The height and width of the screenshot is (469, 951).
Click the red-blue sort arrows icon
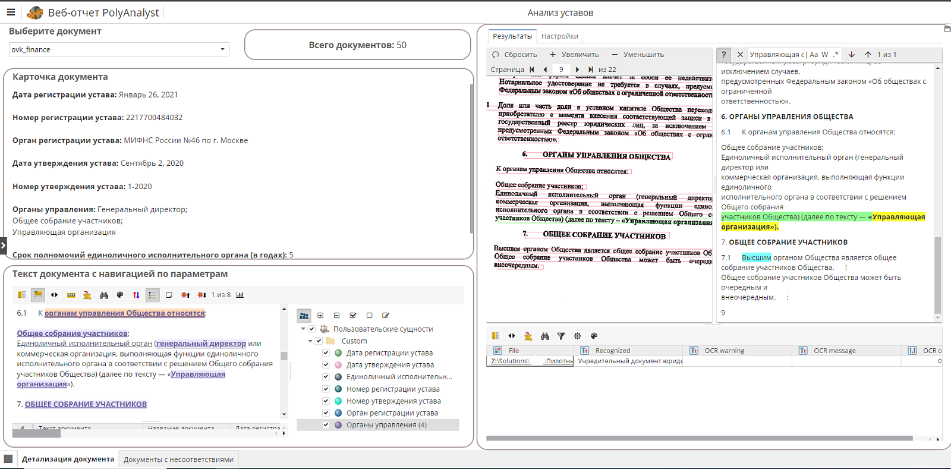pos(136,295)
